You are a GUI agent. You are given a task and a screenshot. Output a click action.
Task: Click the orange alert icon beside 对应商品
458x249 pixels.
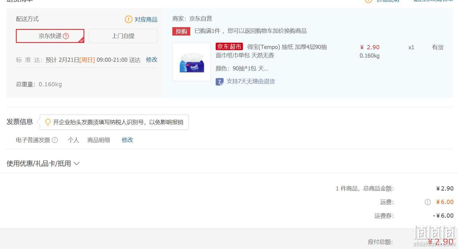tap(128, 19)
